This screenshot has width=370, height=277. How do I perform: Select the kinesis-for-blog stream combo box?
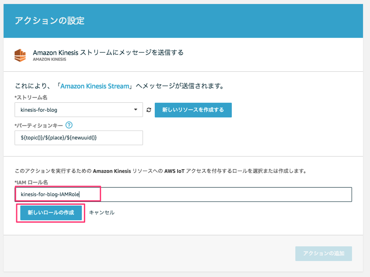pyautogui.click(x=75, y=110)
